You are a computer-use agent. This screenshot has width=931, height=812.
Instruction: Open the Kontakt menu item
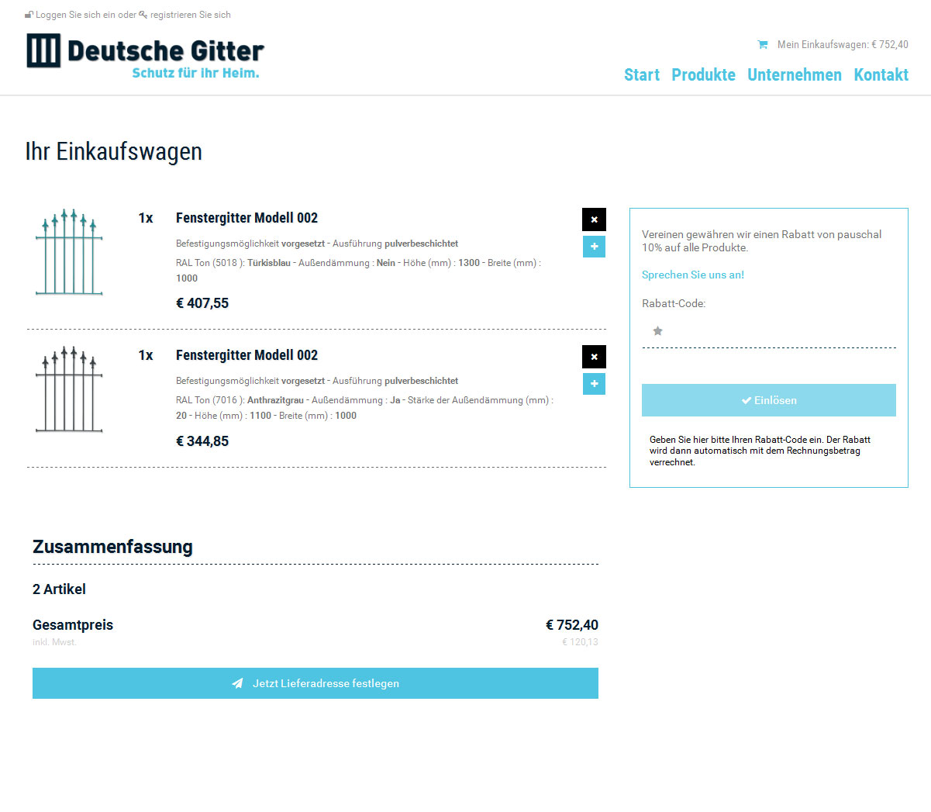pos(881,74)
